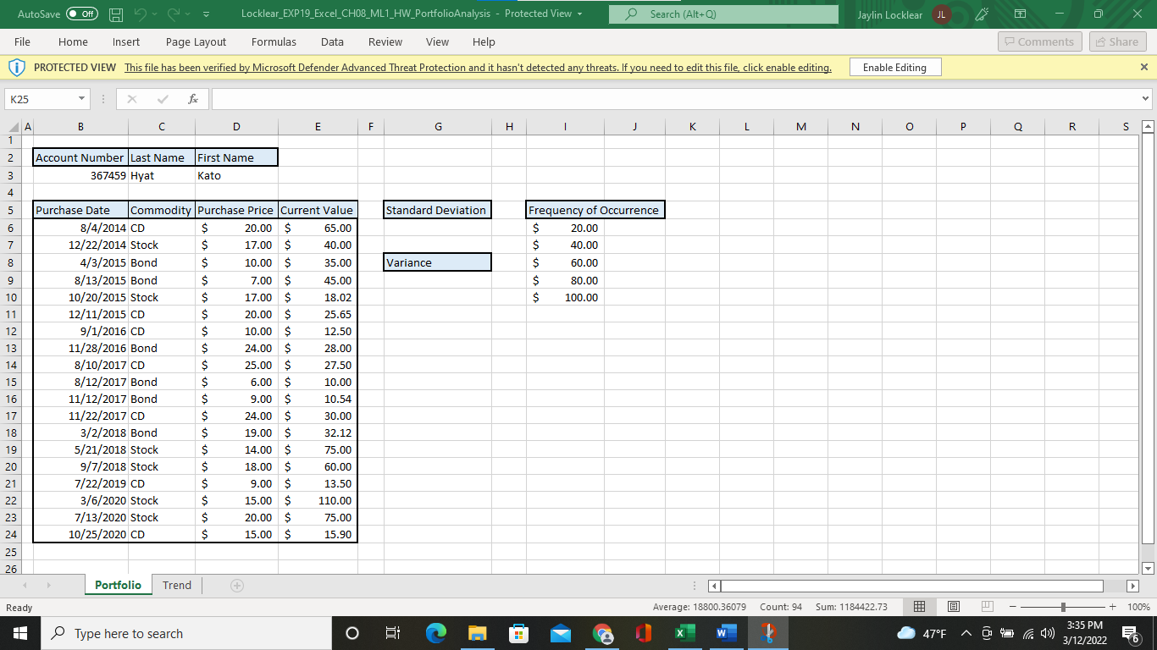Open the Data ribbon tab
The height and width of the screenshot is (650, 1157).
(x=332, y=41)
